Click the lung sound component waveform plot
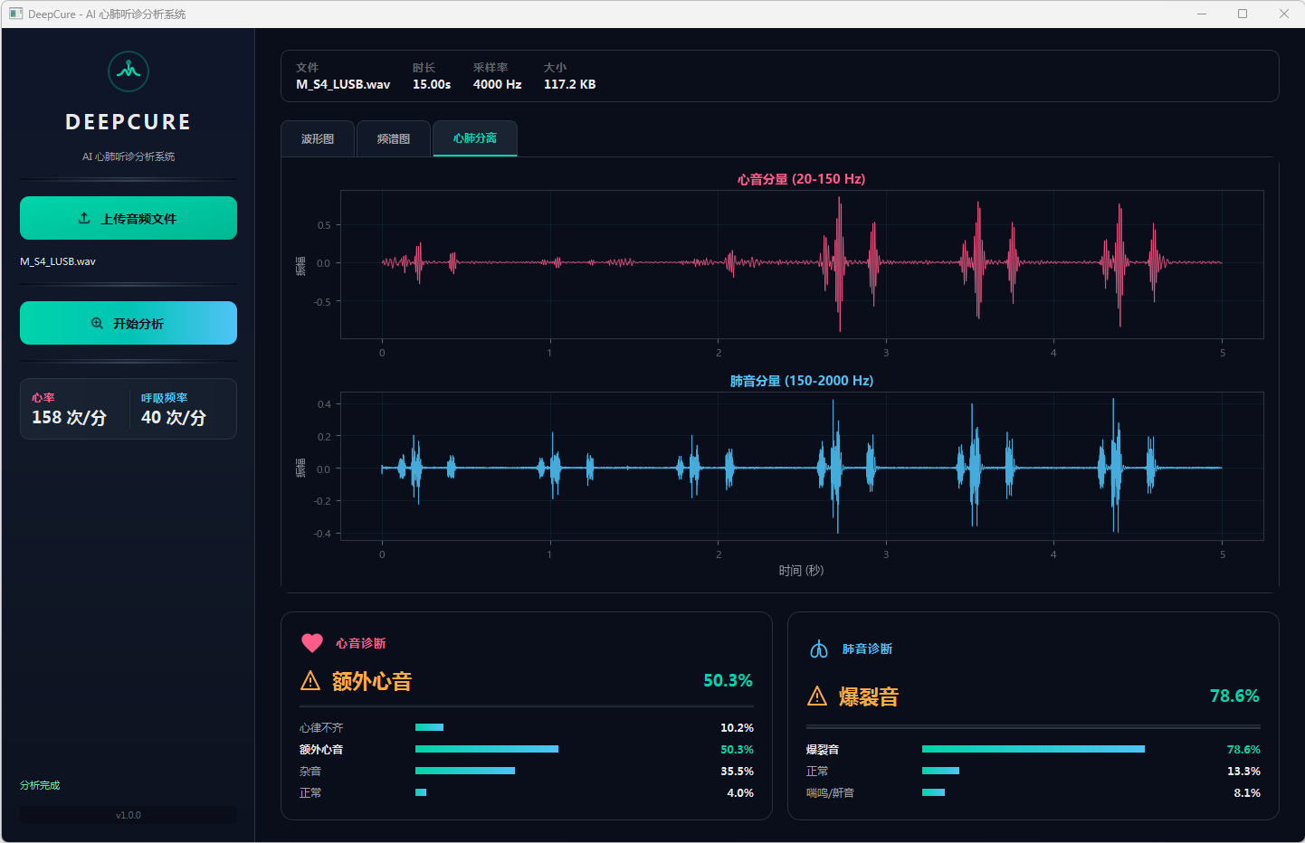The width and height of the screenshot is (1305, 843). [802, 467]
